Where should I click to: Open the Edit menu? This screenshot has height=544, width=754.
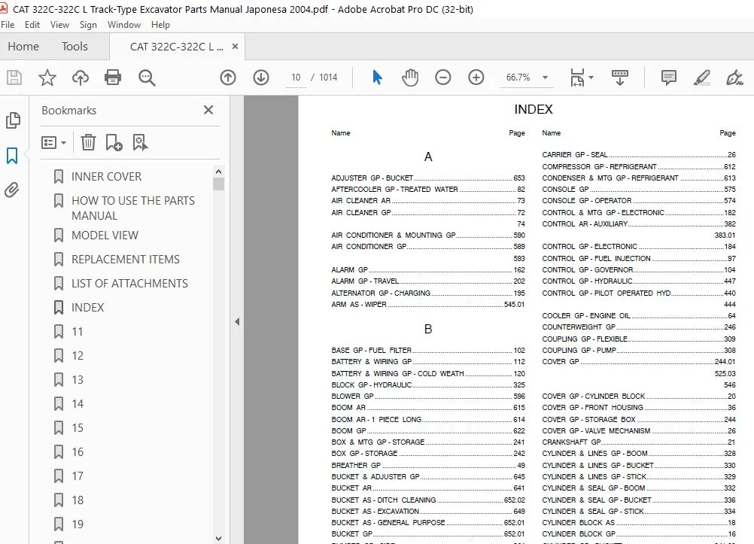coord(32,25)
